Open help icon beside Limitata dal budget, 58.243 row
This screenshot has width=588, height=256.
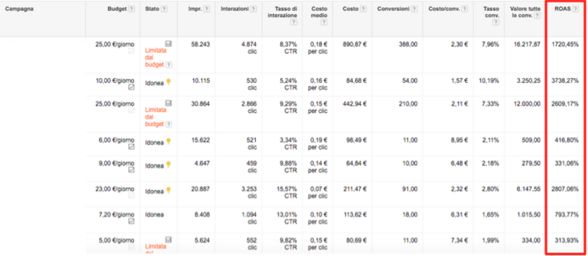[168, 65]
